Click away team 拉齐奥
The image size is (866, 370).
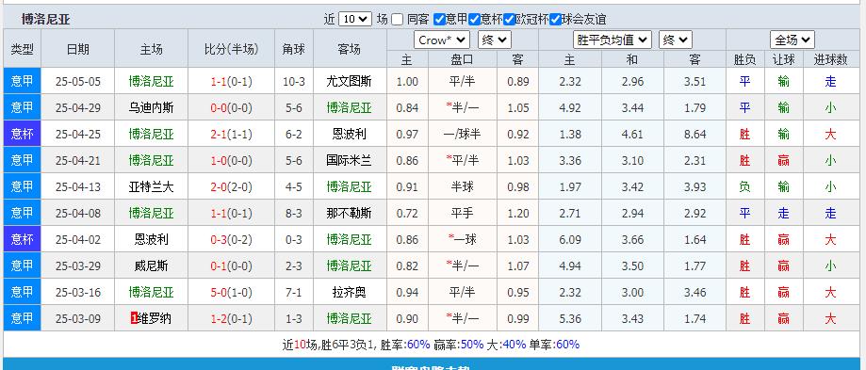click(x=349, y=292)
